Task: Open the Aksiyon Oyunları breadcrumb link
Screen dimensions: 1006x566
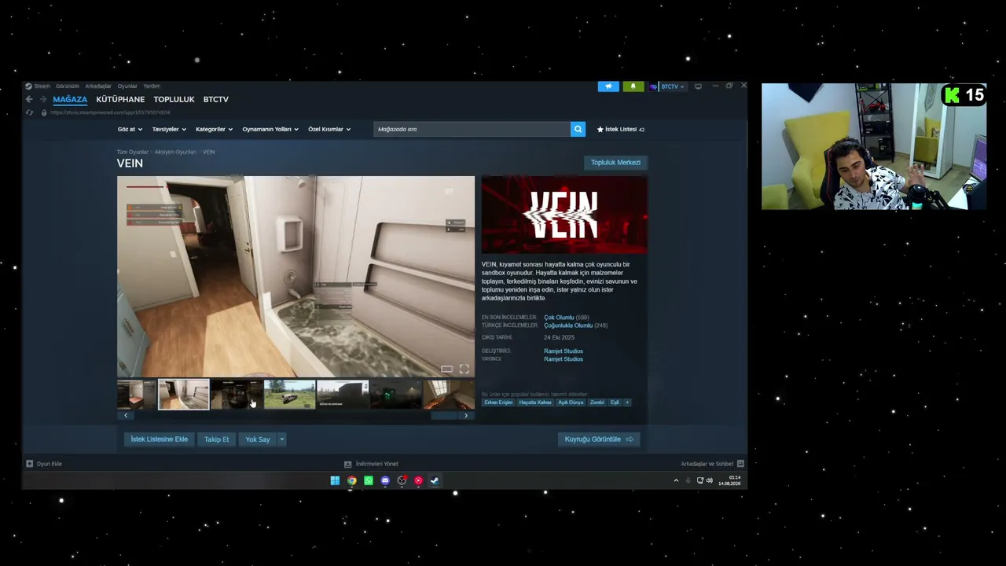Action: [175, 152]
